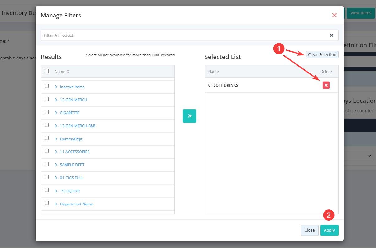Check the 0 - 01-CIGS FULL box

[x=47, y=177]
